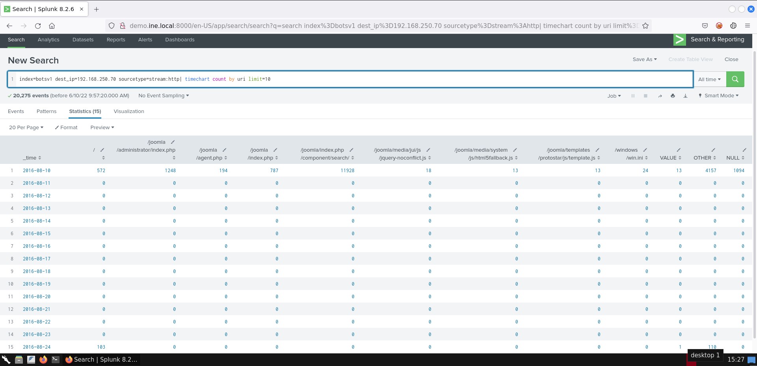Viewport: 757px width, 366px height.
Task: Click pencil icon on the NULL column
Action: 744,150
